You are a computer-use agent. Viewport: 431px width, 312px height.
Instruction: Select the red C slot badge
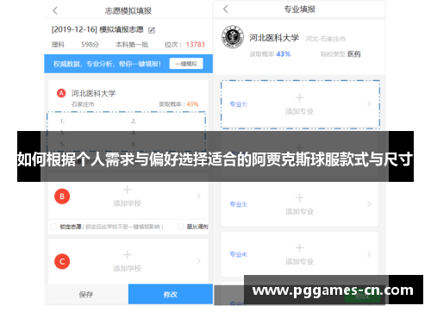pyautogui.click(x=62, y=261)
